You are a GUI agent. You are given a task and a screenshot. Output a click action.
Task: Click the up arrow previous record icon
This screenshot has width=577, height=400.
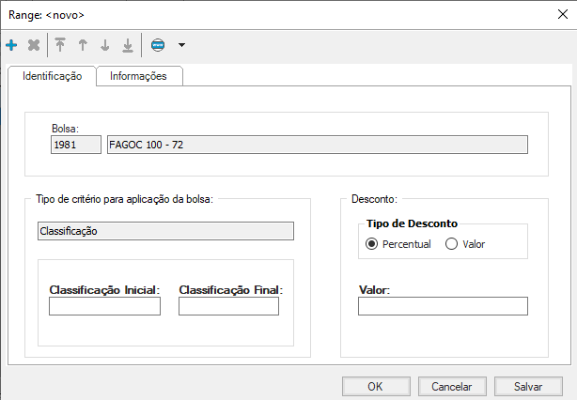83,45
